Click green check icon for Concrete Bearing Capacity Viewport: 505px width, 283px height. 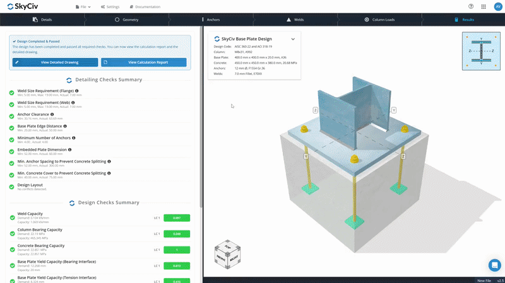click(12, 250)
